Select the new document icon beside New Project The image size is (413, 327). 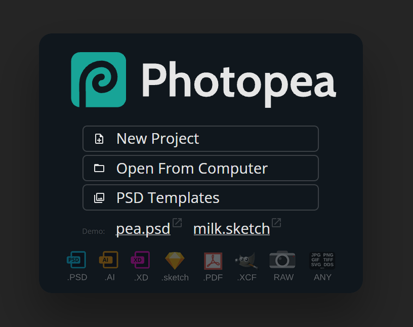pos(100,138)
